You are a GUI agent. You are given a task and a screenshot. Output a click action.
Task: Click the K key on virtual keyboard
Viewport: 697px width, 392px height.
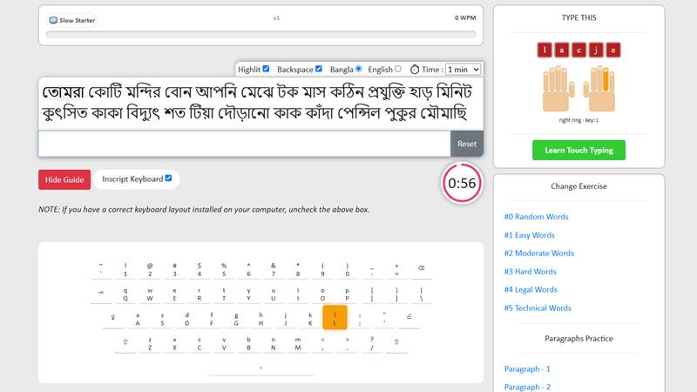[x=310, y=319]
